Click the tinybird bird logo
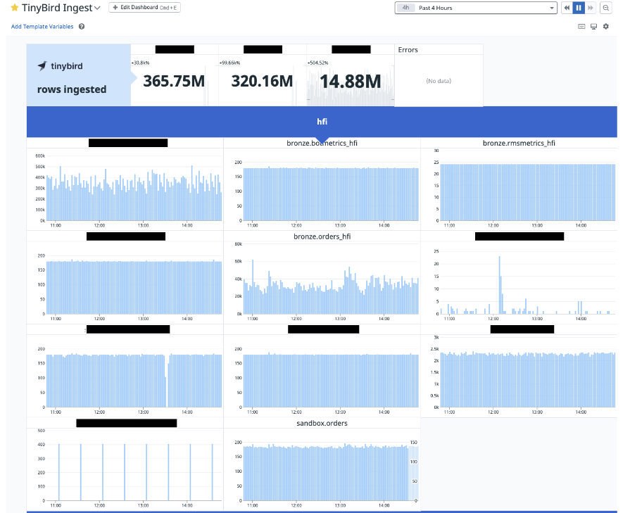Screen dimensions: 630x513 click(42, 66)
